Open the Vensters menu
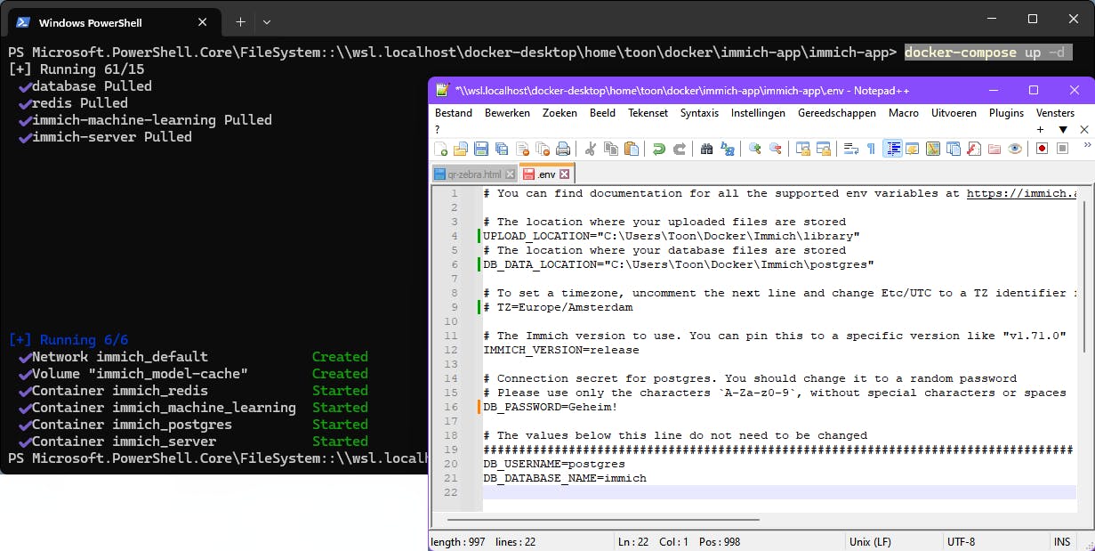 pos(1055,113)
